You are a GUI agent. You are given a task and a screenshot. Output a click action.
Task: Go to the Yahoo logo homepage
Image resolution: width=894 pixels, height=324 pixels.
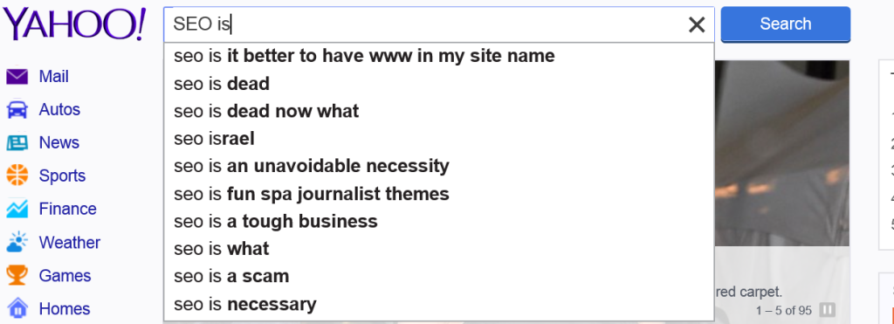coord(74,24)
